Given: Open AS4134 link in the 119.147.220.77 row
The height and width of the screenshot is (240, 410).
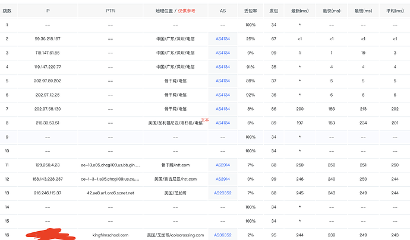Looking at the screenshot, I should point(222,67).
